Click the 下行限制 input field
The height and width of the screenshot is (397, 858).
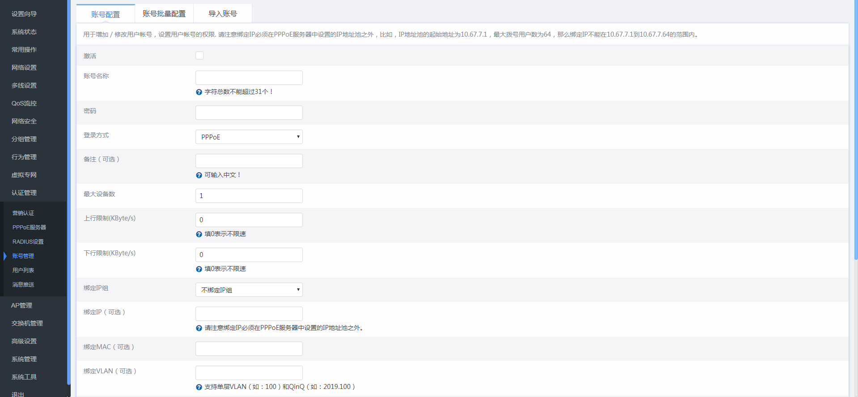tap(249, 255)
